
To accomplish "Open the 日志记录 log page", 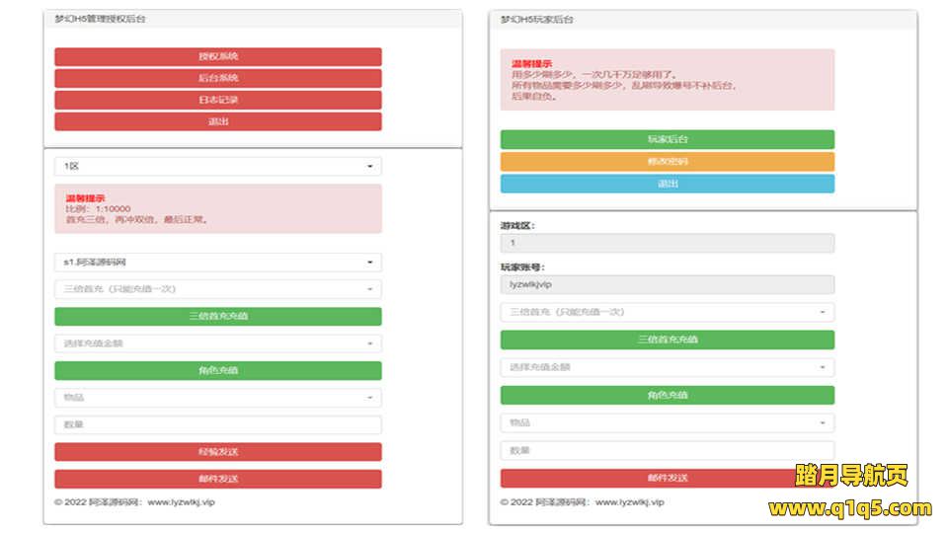I will point(217,100).
